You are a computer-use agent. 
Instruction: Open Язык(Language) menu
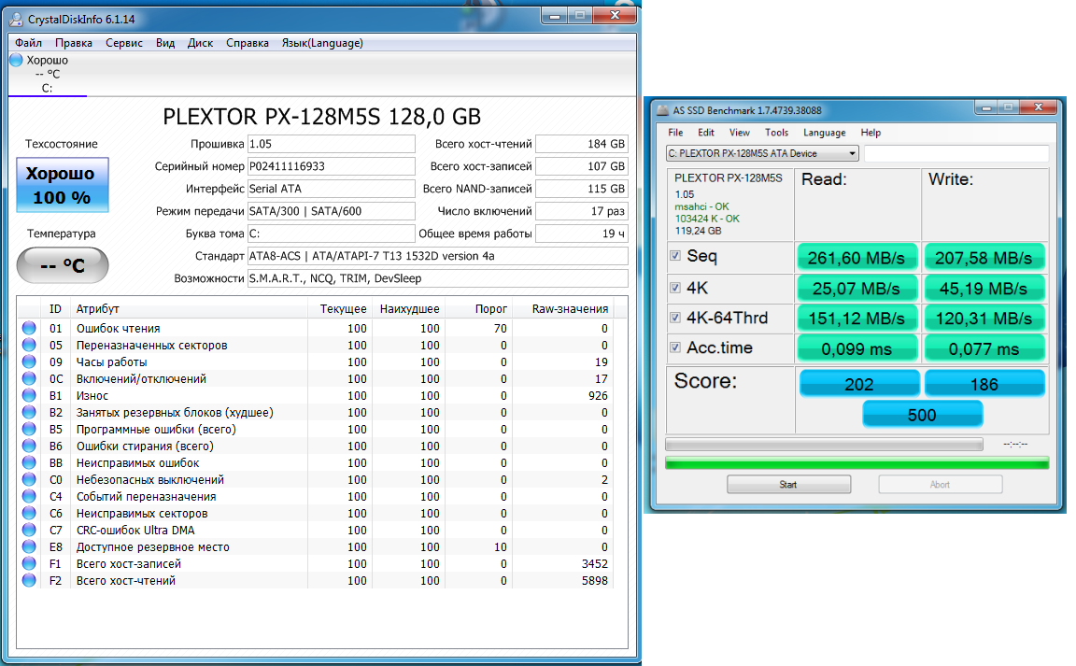point(322,43)
